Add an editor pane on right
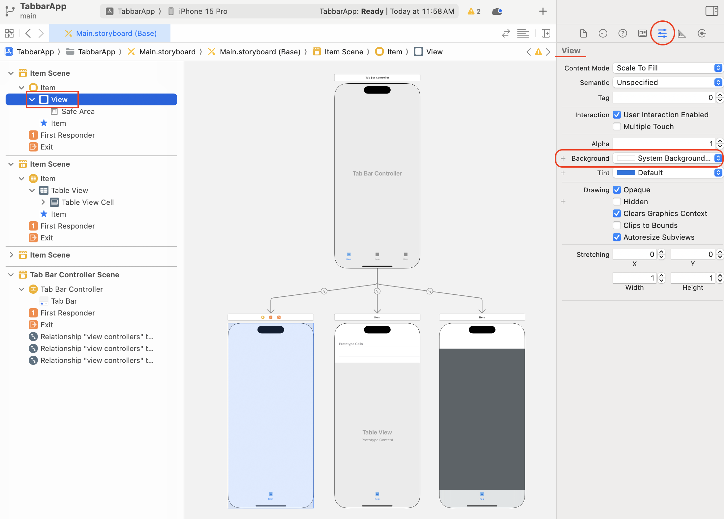Viewport: 724px width, 519px height. [x=546, y=33]
